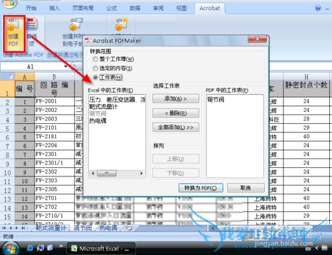Image resolution: width=332 pixels, height=255 pixels.
Task: Click the 添加(A) > button
Action: click(176, 99)
